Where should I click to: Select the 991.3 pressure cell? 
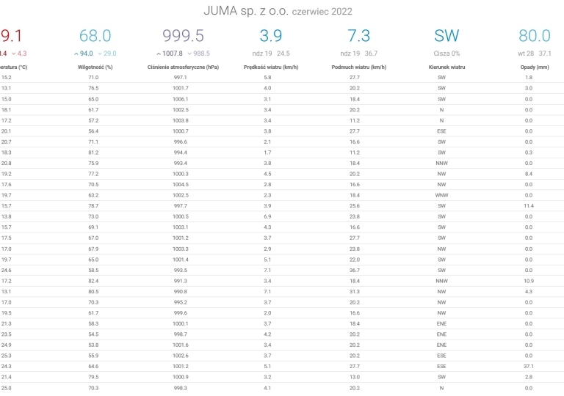click(x=181, y=281)
